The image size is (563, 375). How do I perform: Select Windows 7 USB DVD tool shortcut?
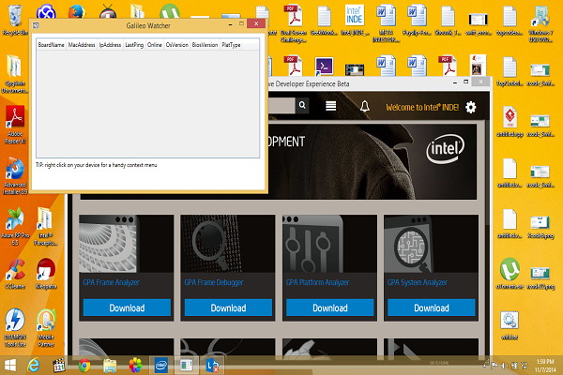click(x=540, y=23)
